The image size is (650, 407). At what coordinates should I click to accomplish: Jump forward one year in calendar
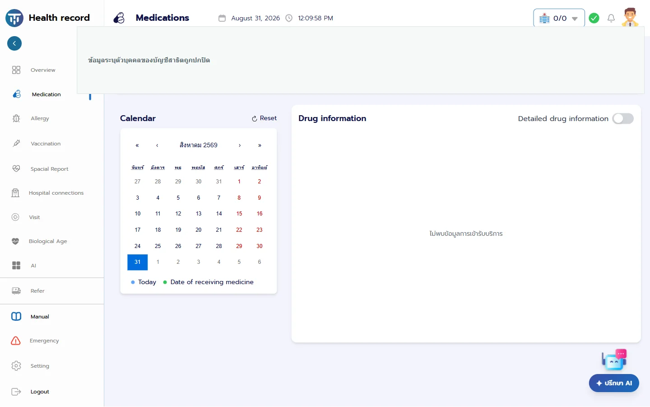coord(260,145)
